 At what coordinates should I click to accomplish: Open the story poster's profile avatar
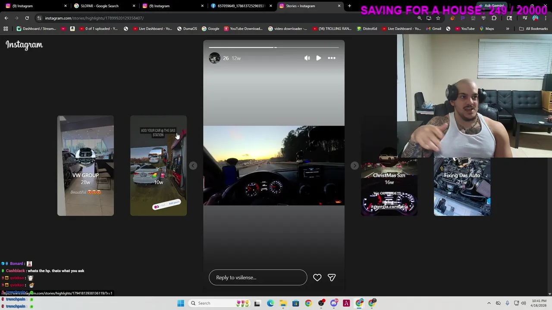[x=215, y=58]
